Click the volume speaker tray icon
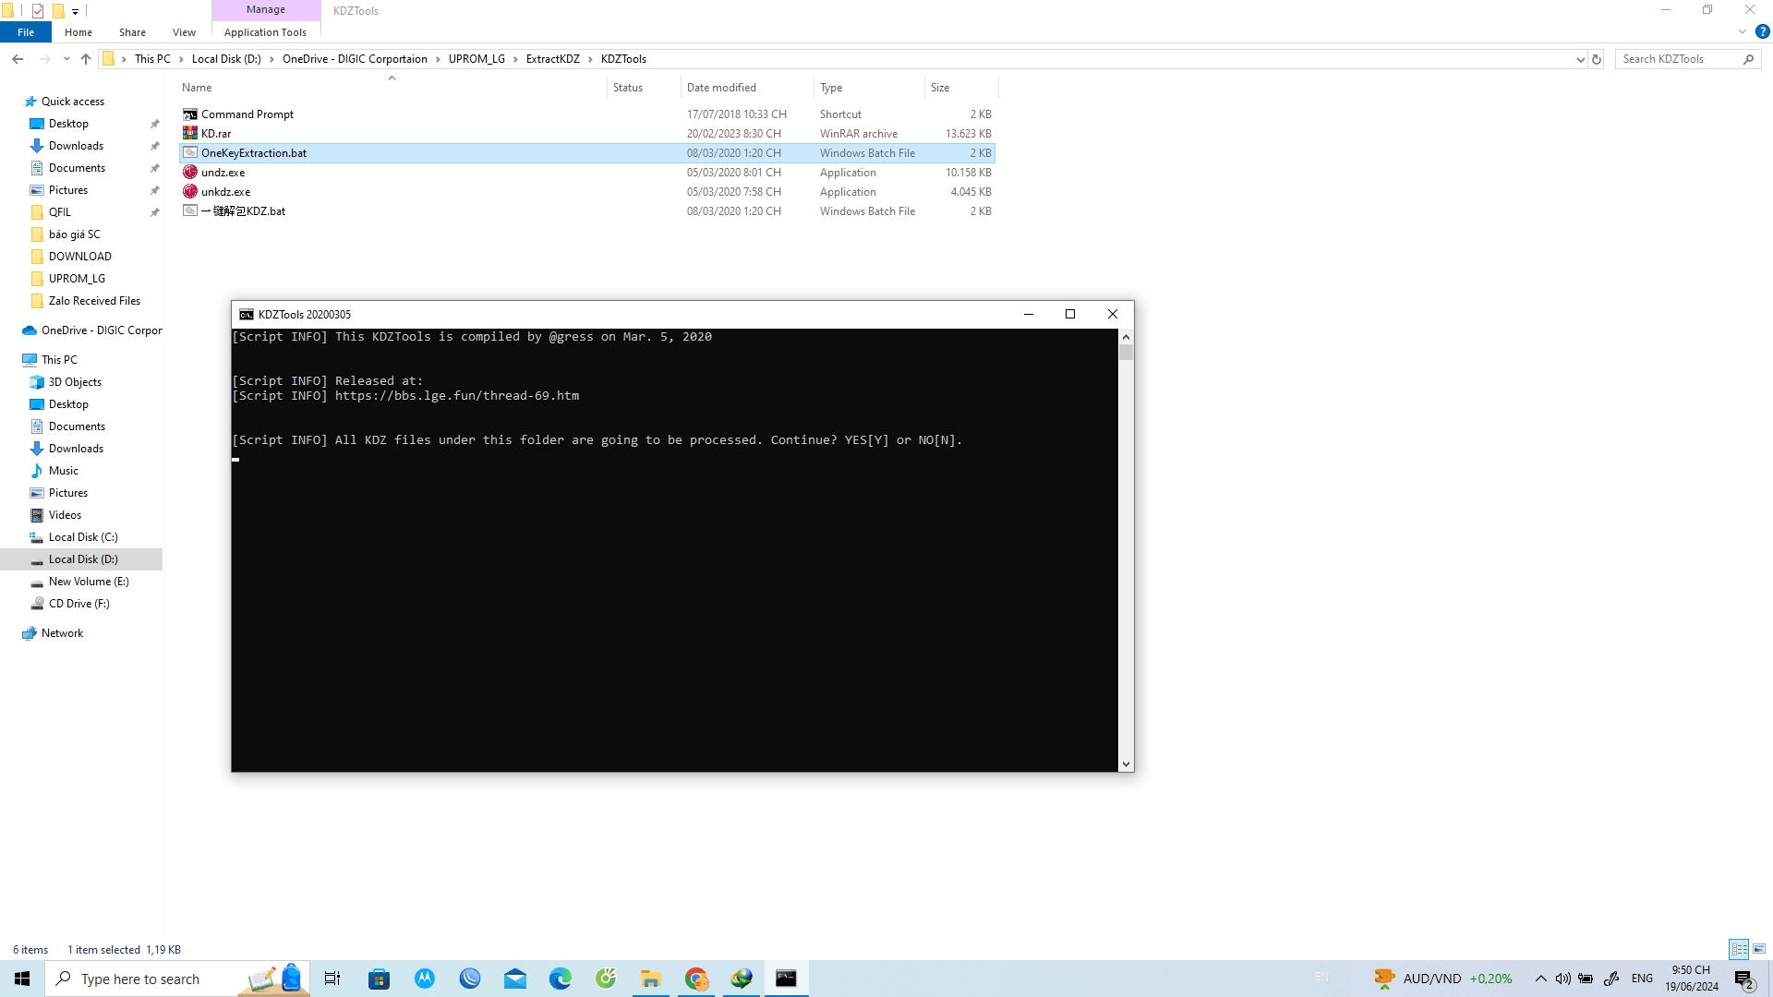The width and height of the screenshot is (1773, 997). tap(1562, 979)
